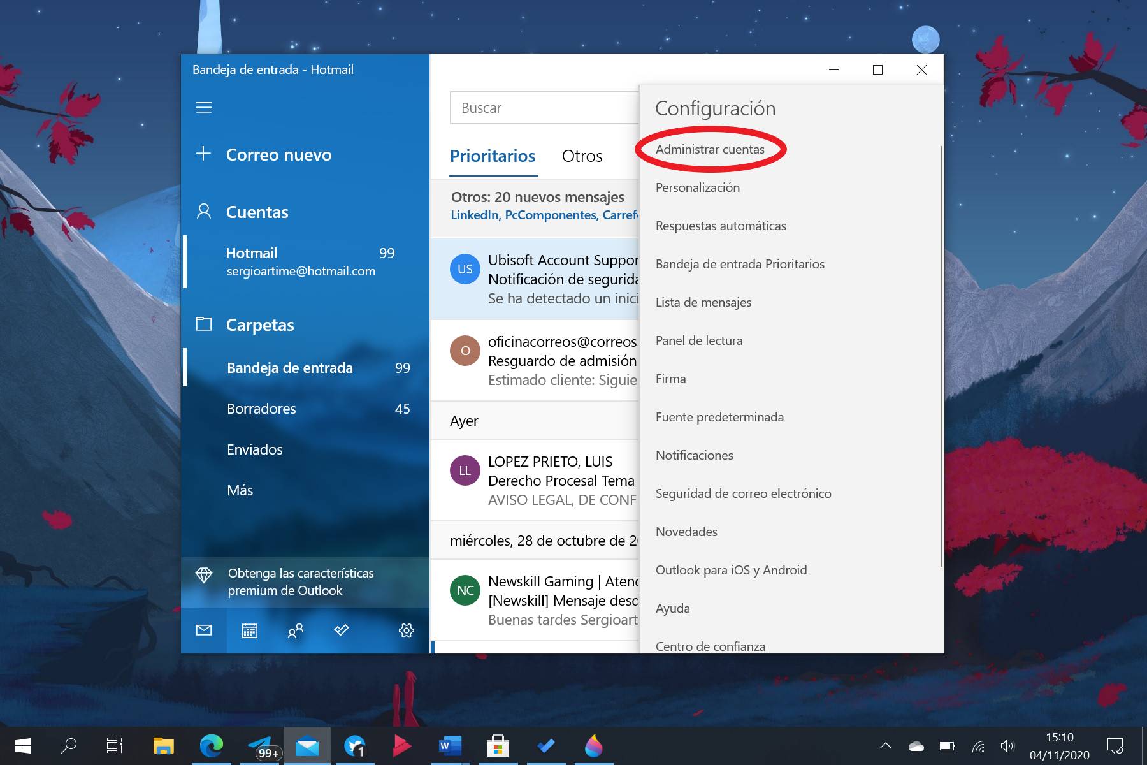Switch to the Otros tab
This screenshot has width=1147, height=765.
click(582, 156)
